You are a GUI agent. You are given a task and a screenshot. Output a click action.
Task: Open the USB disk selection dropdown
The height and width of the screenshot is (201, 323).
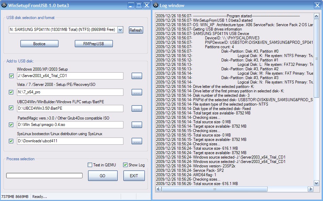pyautogui.click(x=120, y=30)
